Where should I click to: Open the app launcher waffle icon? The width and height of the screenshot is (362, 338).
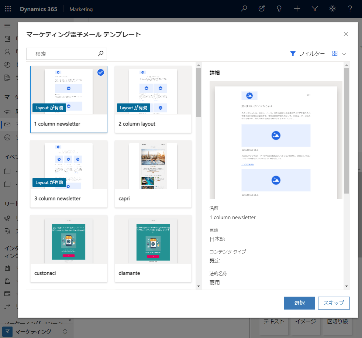[8, 9]
